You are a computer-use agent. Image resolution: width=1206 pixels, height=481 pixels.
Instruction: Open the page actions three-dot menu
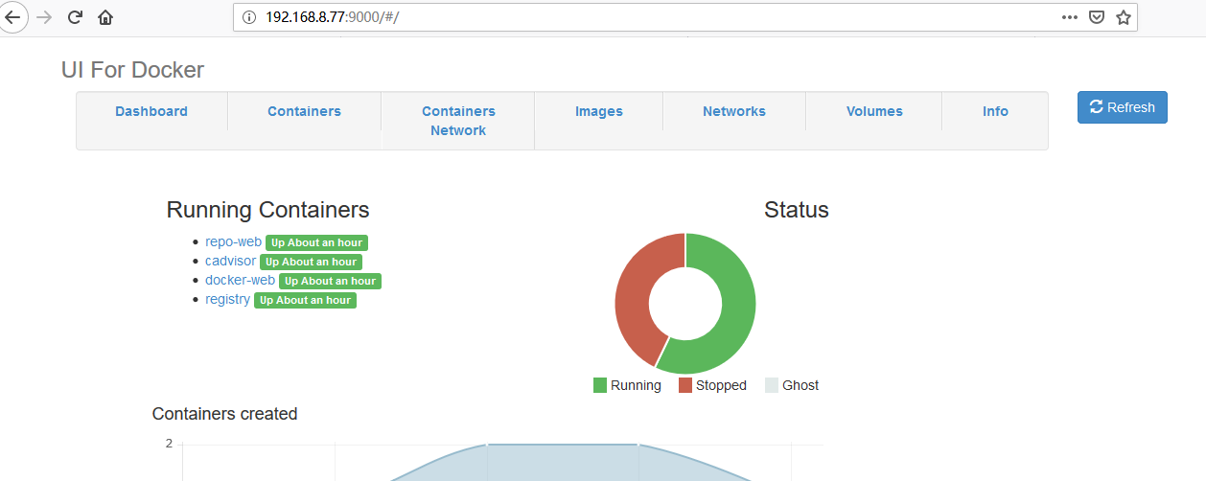[x=1070, y=17]
